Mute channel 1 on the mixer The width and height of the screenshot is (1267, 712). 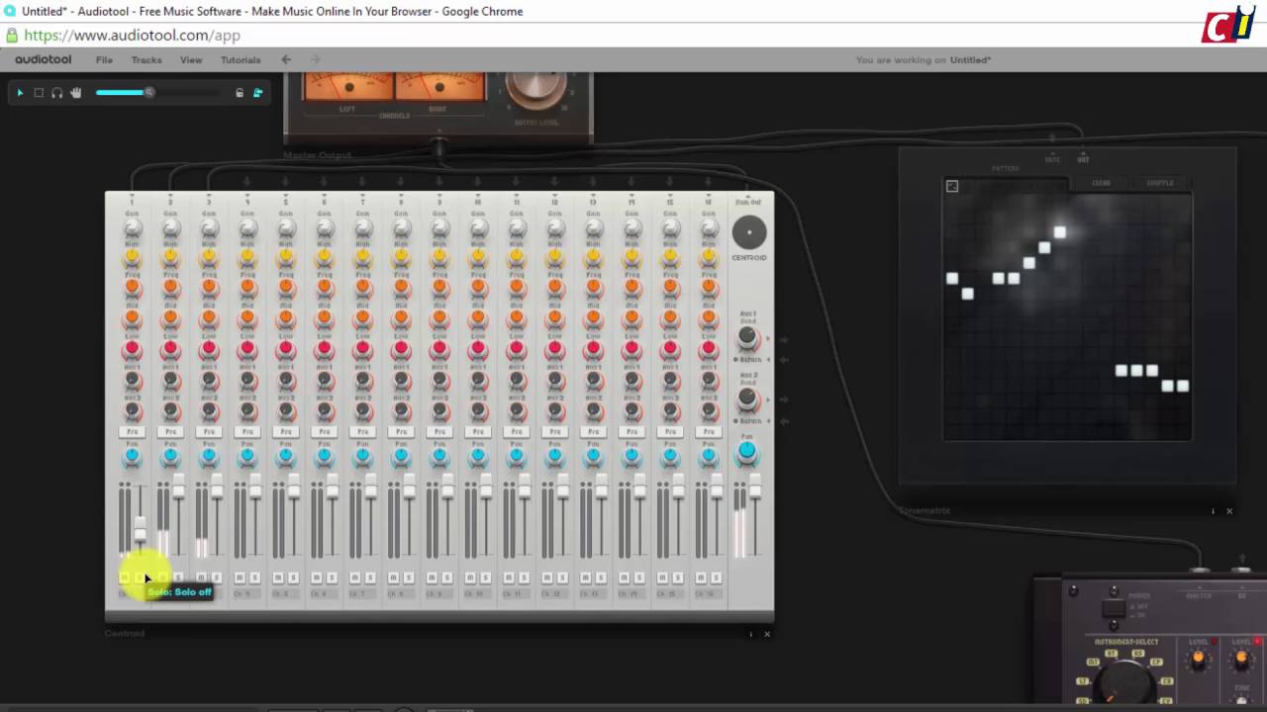coord(125,578)
